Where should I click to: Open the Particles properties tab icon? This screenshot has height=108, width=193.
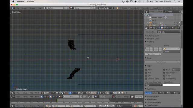tap(176, 28)
